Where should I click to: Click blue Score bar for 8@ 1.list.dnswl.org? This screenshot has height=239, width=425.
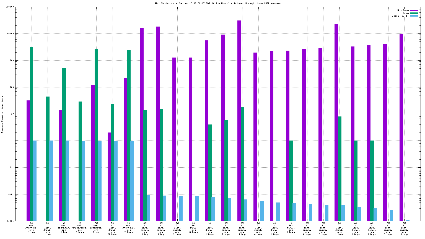[x=51, y=181]
